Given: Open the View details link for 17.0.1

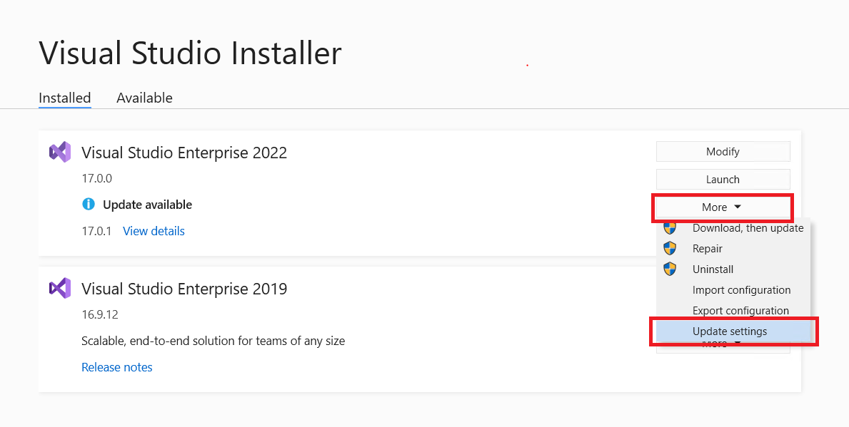Looking at the screenshot, I should coord(153,230).
